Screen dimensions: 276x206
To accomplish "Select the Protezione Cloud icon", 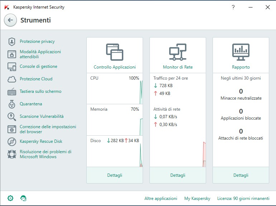I will coord(12,79).
